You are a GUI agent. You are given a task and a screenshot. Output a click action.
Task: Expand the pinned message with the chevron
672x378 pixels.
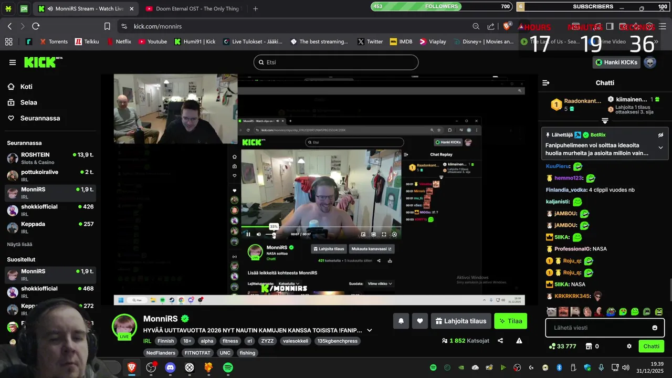click(660, 148)
